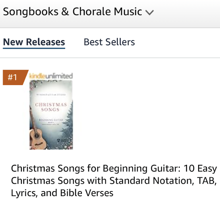The height and width of the screenshot is (200, 220).
Task: Switch to the Best Sellers tab
Action: pyautogui.click(x=109, y=42)
